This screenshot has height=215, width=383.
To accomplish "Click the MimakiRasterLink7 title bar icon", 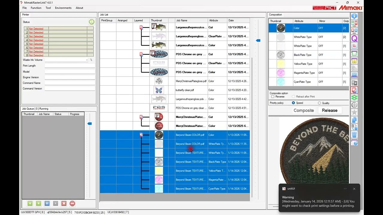I will [21, 2].
